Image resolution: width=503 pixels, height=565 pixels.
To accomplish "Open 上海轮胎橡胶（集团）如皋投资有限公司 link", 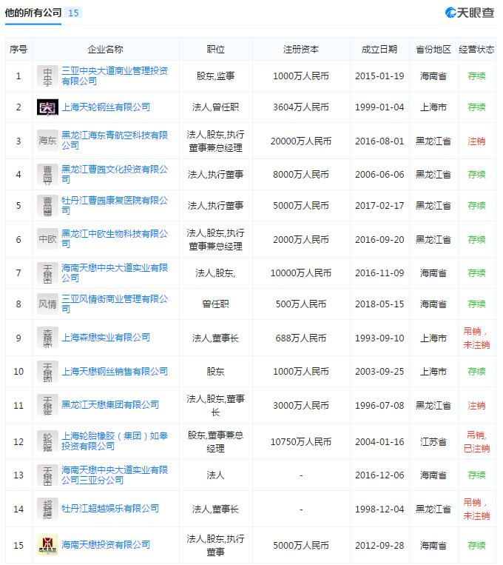I will [x=115, y=441].
